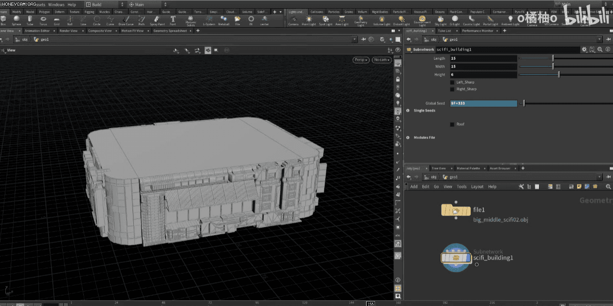Open the scene view path dropdown arrow
613x306 pixels.
354,39
